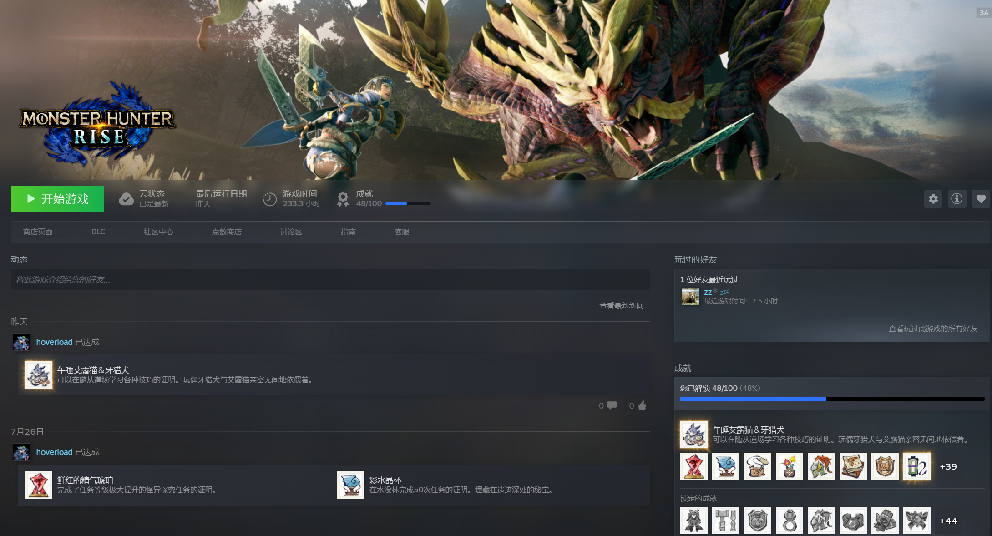Click locked star-burst achievement icon
This screenshot has height=536, width=992.
pyautogui.click(x=917, y=521)
